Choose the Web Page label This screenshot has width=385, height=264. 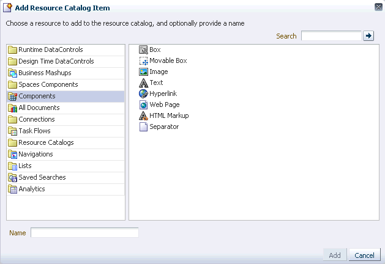[x=165, y=105]
